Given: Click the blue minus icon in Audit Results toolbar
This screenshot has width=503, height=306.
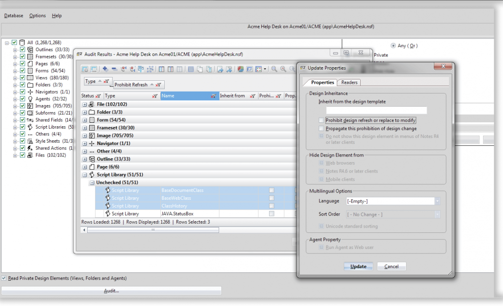Looking at the screenshot, I should click(x=114, y=69).
